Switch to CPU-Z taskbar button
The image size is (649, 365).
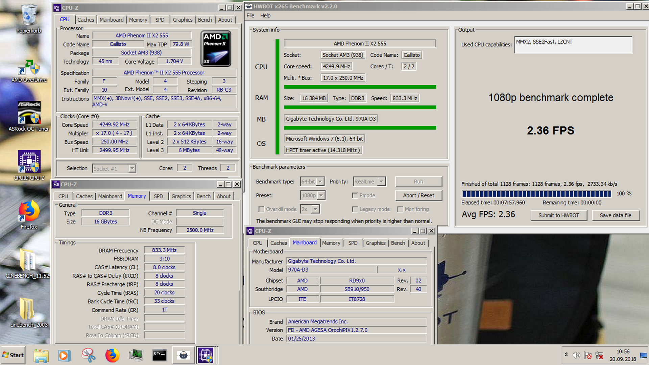pos(206,355)
